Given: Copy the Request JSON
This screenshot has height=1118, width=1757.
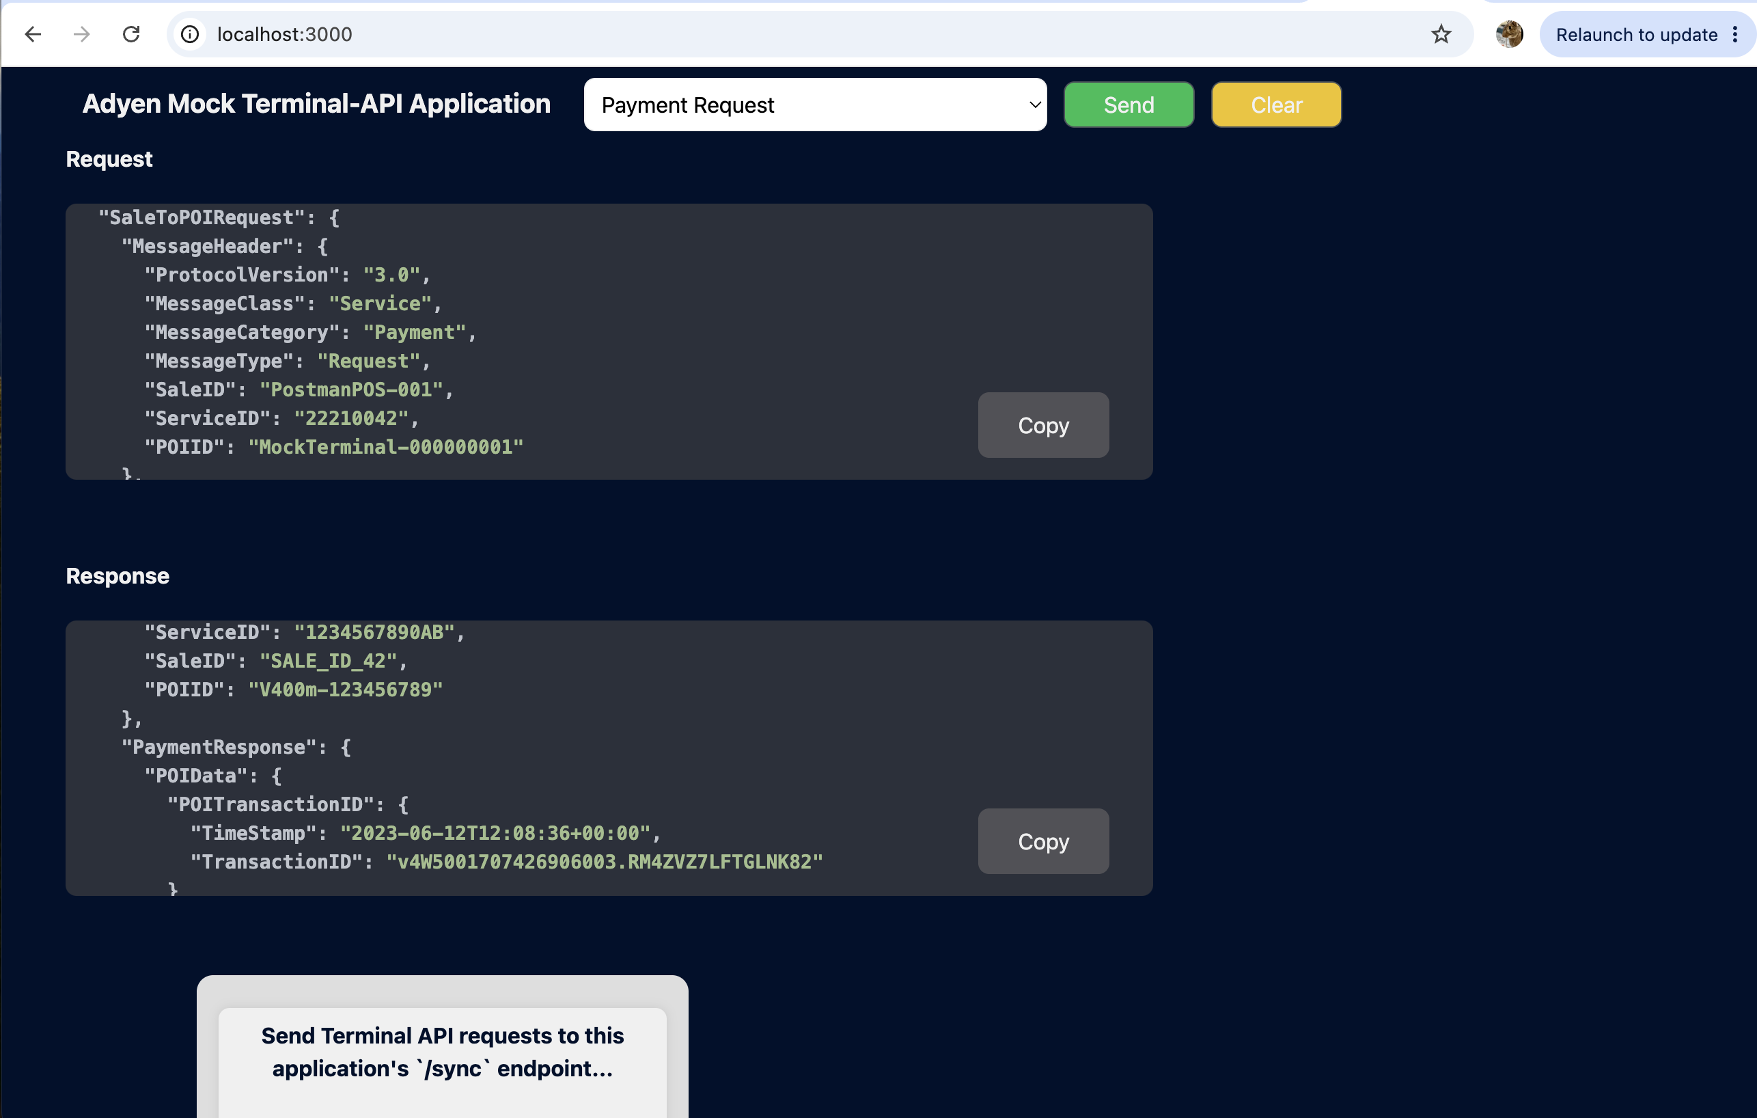Looking at the screenshot, I should pyautogui.click(x=1043, y=426).
